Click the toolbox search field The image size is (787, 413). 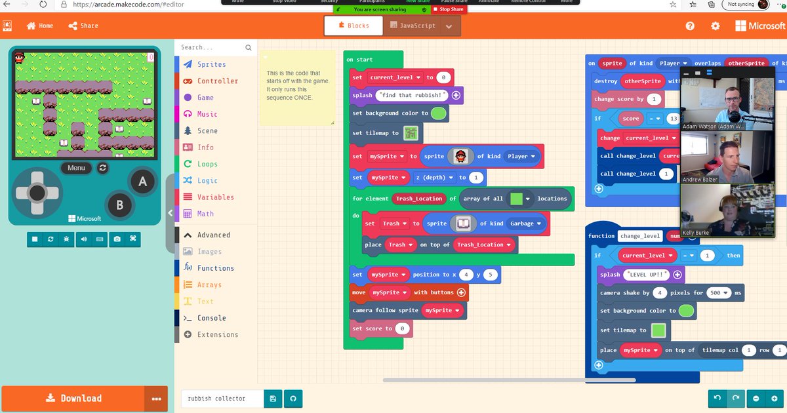(215, 47)
